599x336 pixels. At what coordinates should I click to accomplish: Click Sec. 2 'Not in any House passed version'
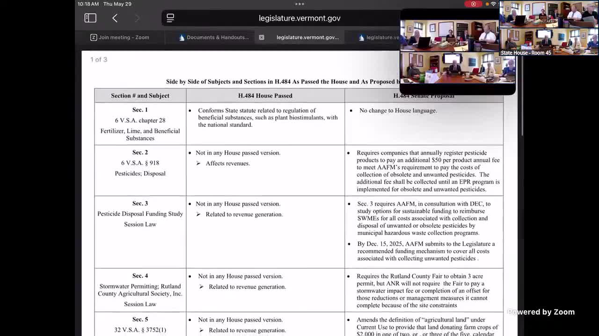(238, 153)
